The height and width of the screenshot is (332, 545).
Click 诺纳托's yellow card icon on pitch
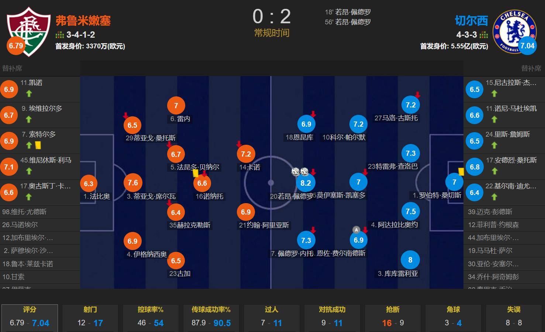pos(195,173)
